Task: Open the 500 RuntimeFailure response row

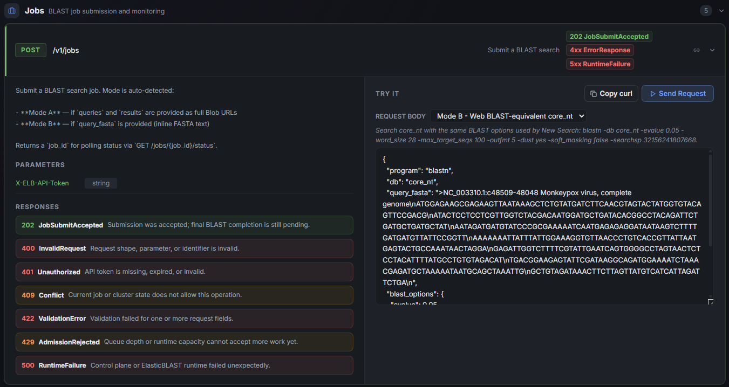Action: pyautogui.click(x=185, y=365)
